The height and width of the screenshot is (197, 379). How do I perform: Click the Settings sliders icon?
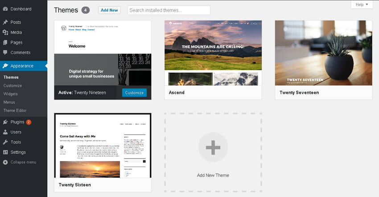coord(5,152)
